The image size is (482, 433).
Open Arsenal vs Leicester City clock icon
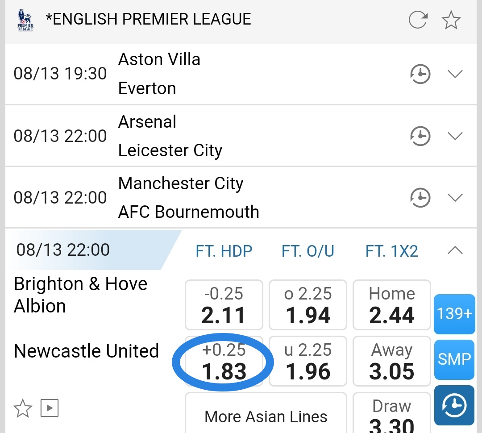(x=420, y=136)
